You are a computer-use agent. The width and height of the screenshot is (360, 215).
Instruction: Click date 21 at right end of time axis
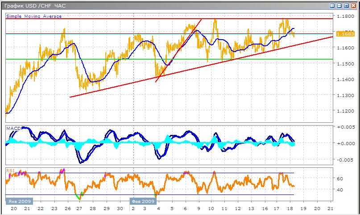tap(330, 208)
